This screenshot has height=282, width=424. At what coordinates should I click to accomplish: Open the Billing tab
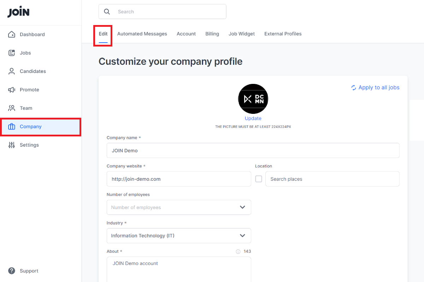pyautogui.click(x=212, y=34)
